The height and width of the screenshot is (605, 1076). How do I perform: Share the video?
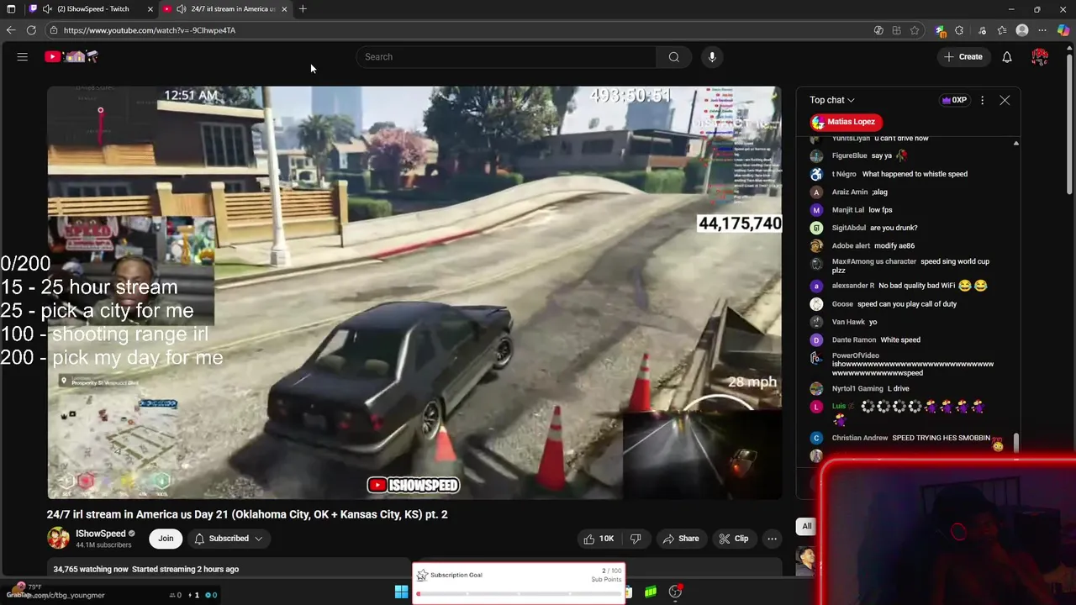click(x=680, y=539)
